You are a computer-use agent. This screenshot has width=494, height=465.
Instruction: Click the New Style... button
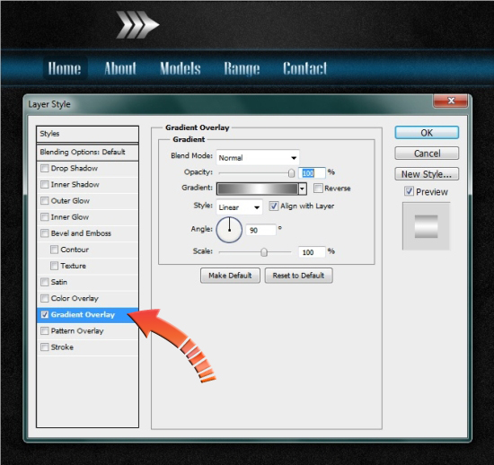pyautogui.click(x=427, y=174)
